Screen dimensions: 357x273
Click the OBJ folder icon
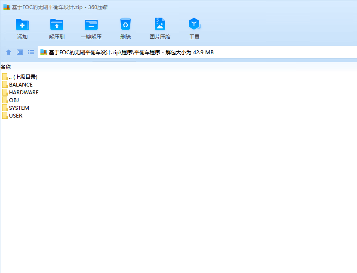pos(5,100)
